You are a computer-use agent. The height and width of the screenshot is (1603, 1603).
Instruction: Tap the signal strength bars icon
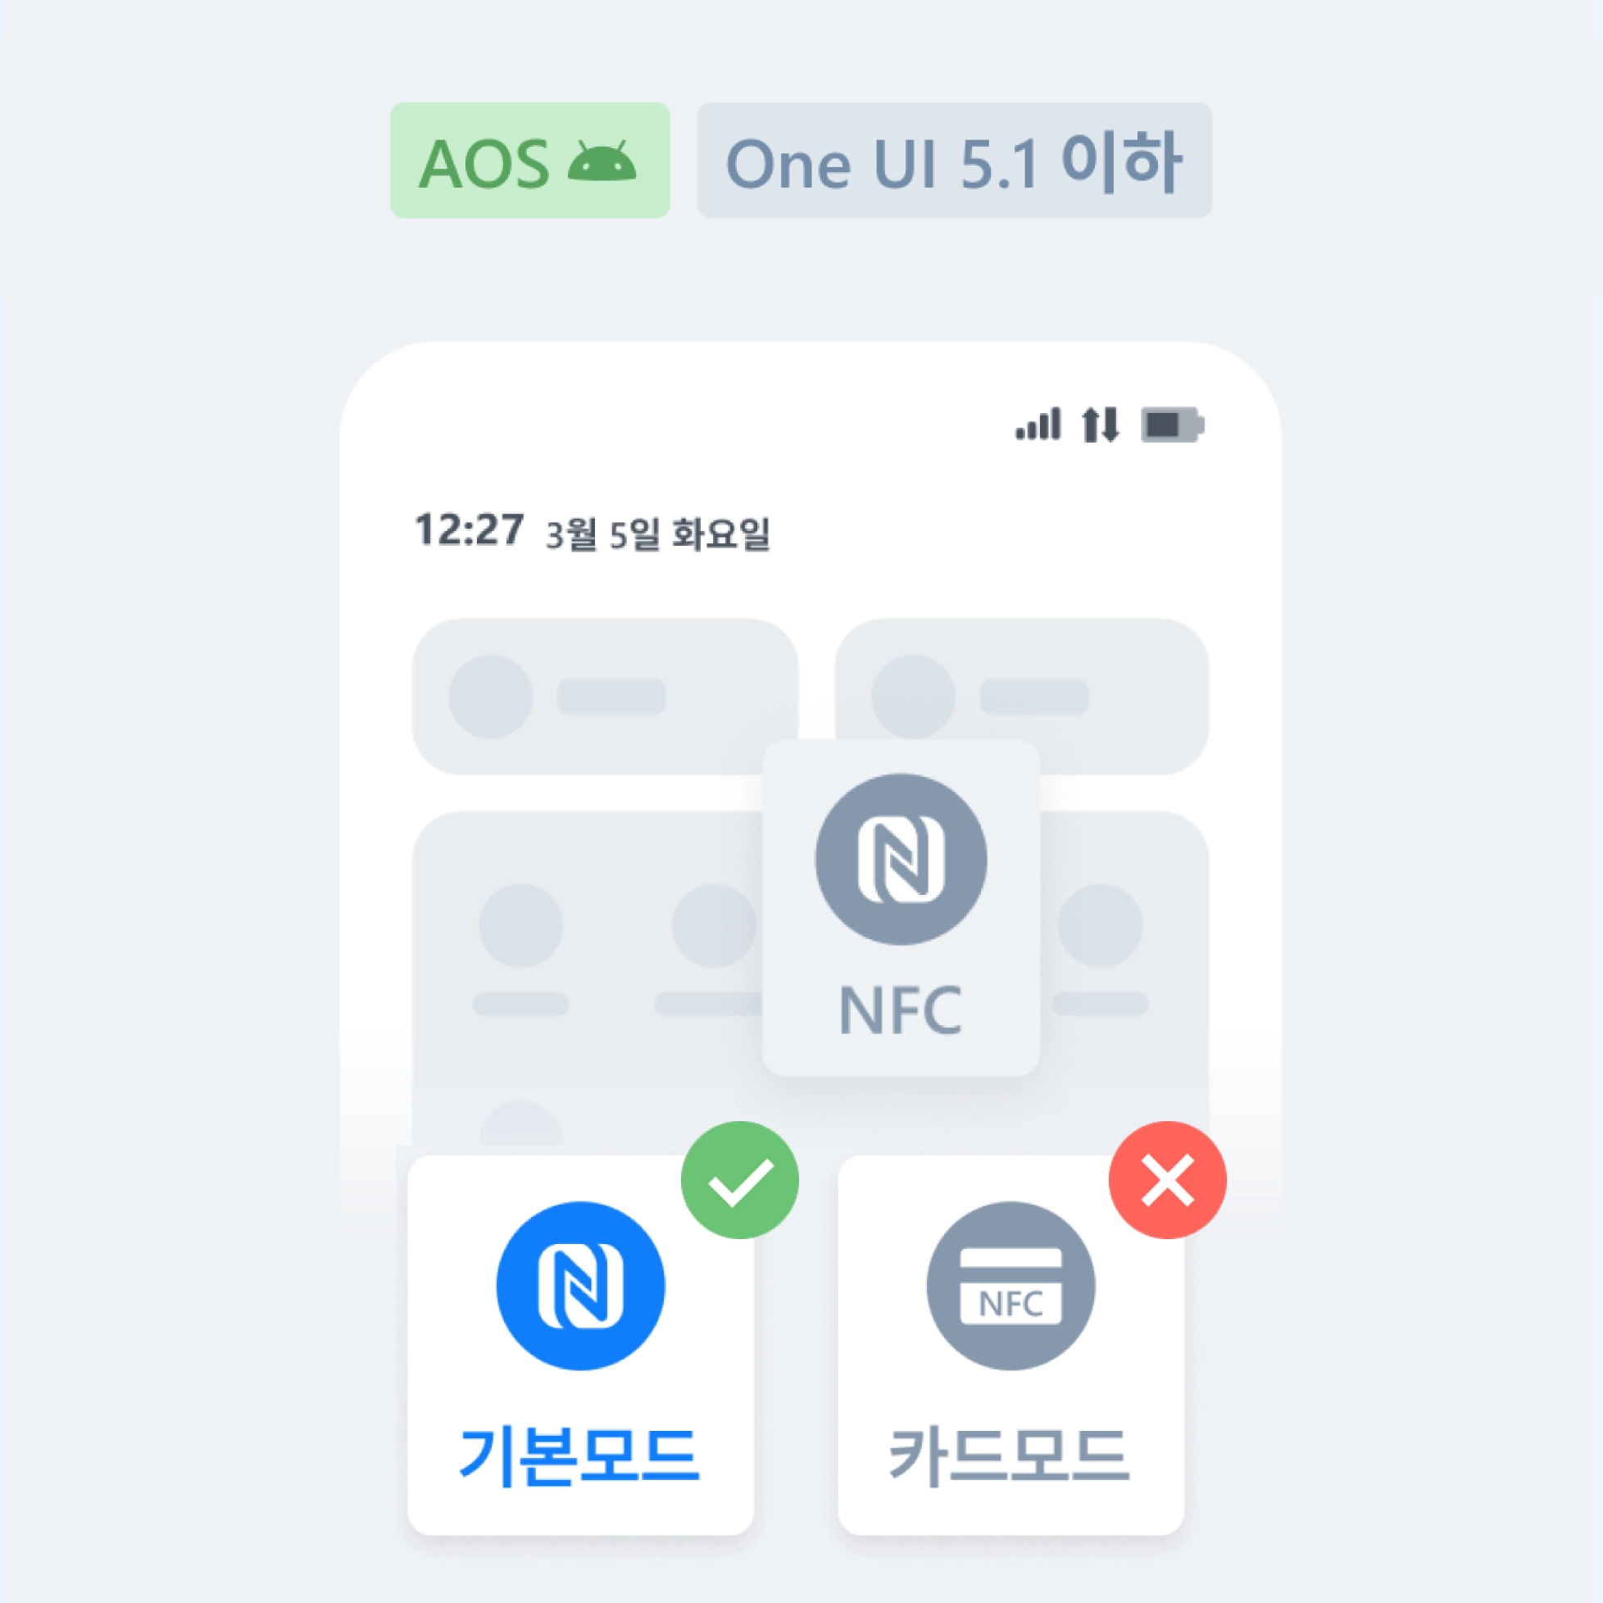(1038, 423)
